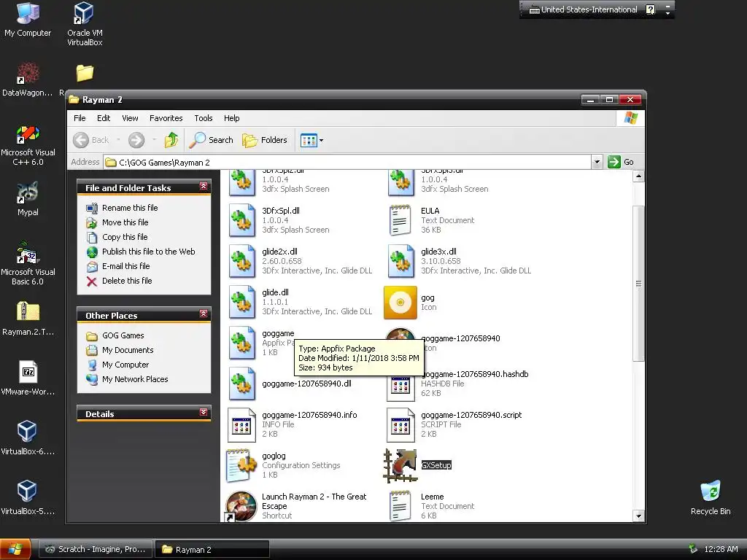
Task: Collapse the Other Places panel
Action: (x=204, y=314)
